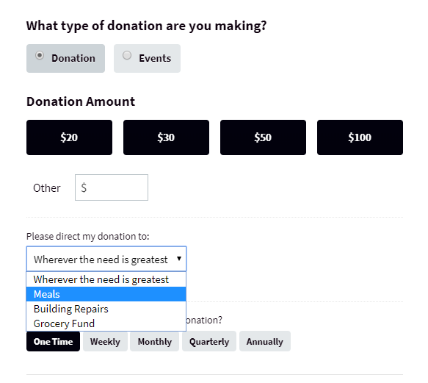Click the Events option label box
This screenshot has height=383, width=428.
click(147, 59)
